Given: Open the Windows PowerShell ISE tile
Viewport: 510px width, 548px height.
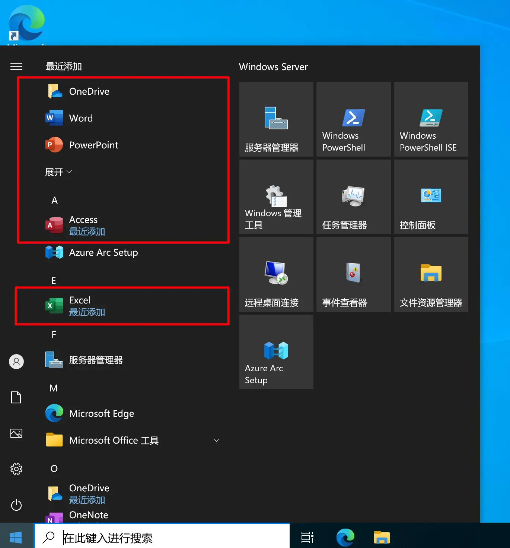Looking at the screenshot, I should 431,119.
